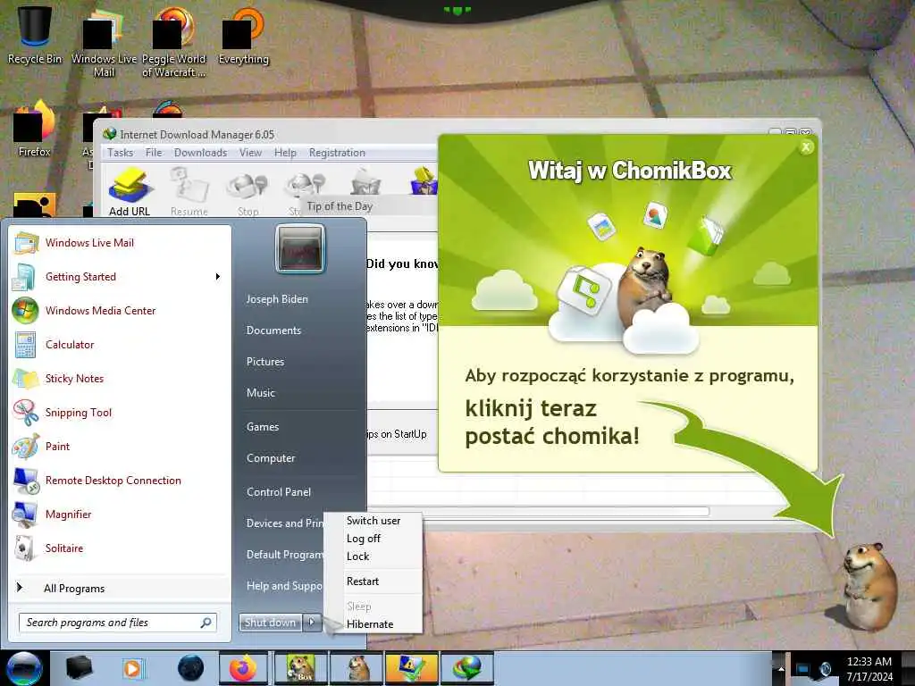Screen dimensions: 915x686
Task: Open Pictures from Start menu
Action: pos(265,362)
